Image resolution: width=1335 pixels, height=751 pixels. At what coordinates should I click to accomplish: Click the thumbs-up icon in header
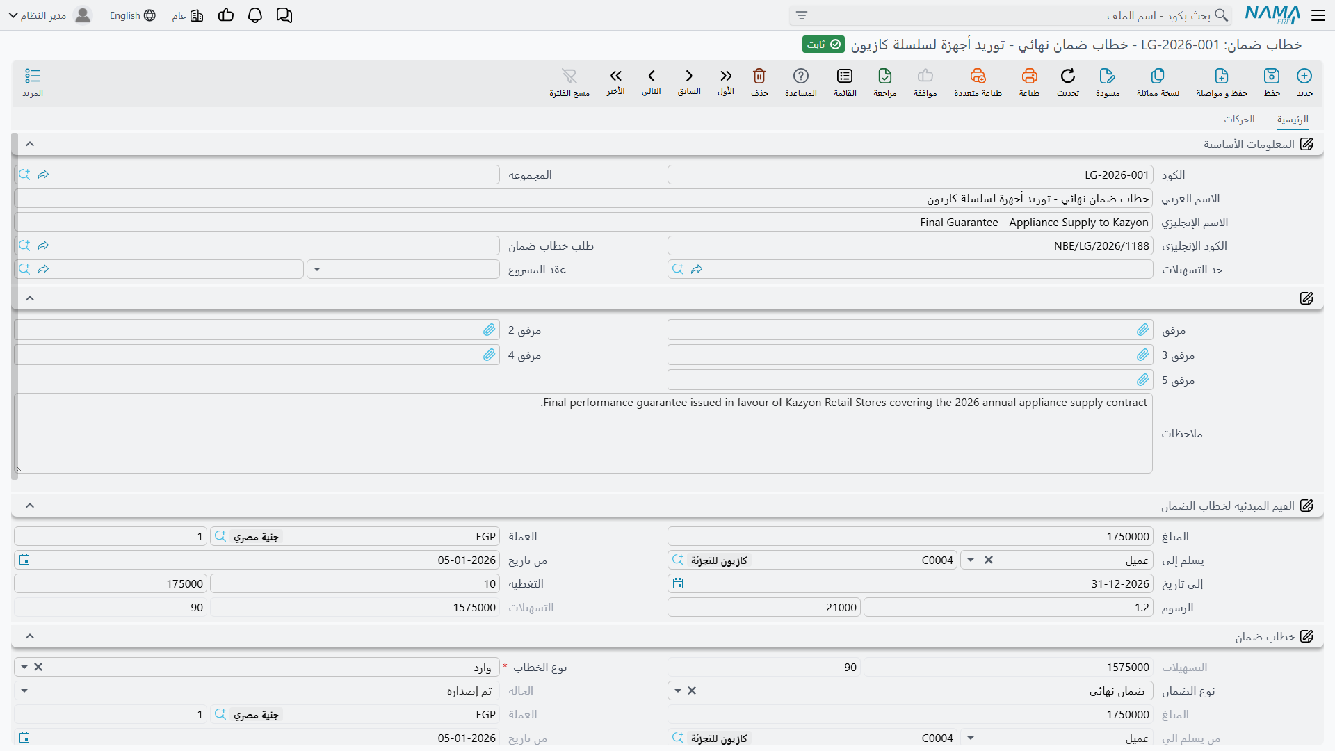pyautogui.click(x=226, y=15)
